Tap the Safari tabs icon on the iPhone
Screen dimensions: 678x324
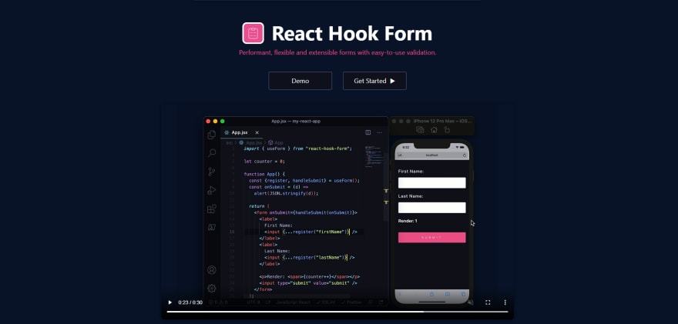[463, 294]
